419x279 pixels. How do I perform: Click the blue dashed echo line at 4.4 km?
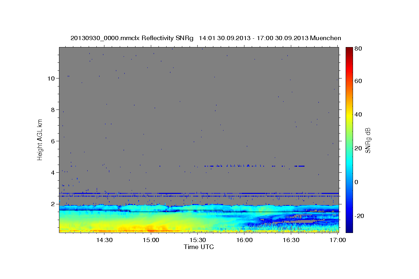coord(254,166)
